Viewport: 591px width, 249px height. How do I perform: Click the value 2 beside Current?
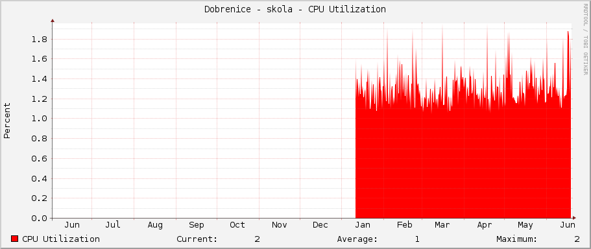click(257, 239)
